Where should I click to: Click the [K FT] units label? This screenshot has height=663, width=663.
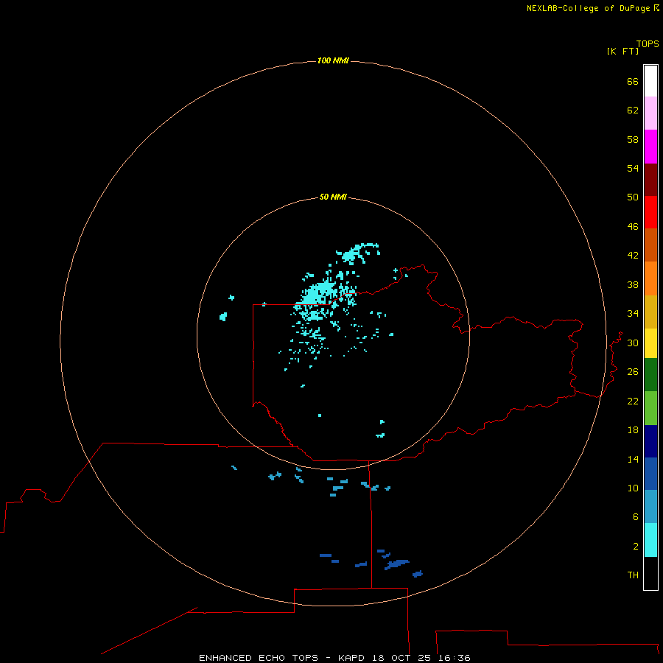point(622,51)
